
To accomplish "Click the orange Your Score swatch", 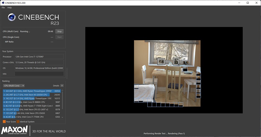I will click(4, 122).
